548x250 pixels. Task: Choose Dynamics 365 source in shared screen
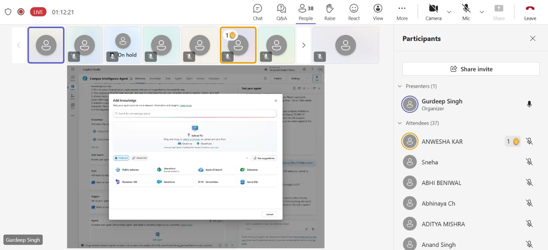point(132,182)
